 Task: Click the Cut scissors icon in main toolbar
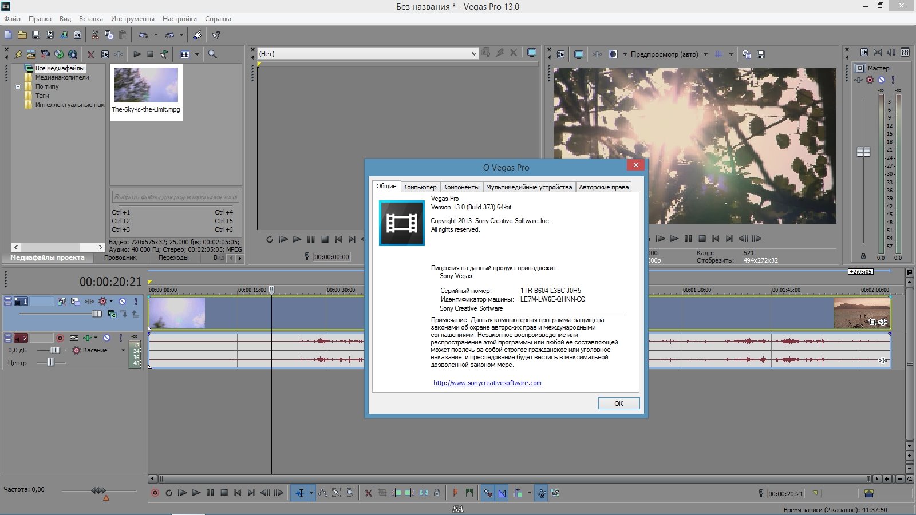click(x=95, y=35)
